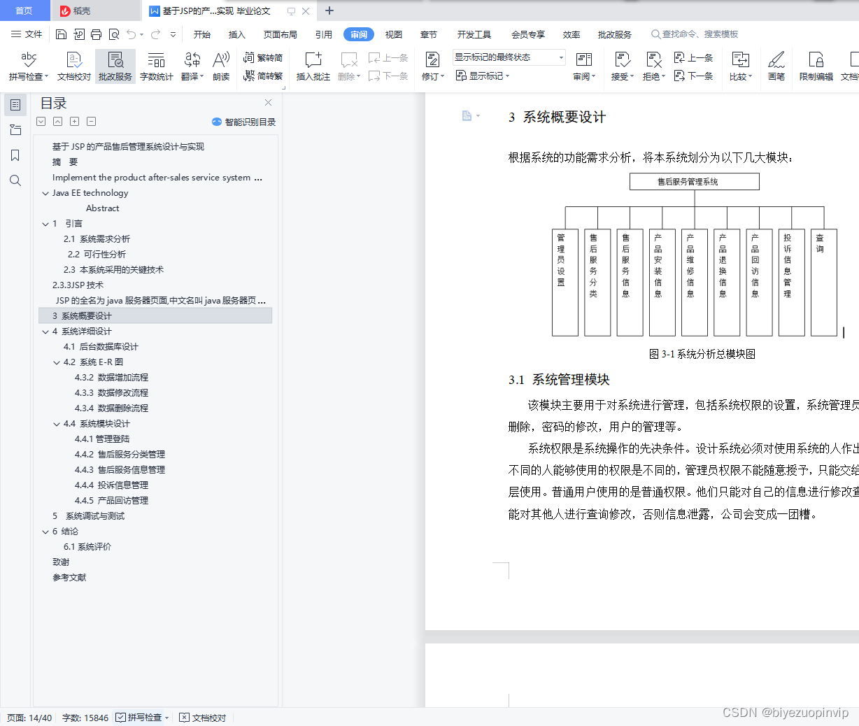Open the 会员专享 ribbon tab
Image resolution: width=859 pixels, height=726 pixels.
(x=528, y=34)
